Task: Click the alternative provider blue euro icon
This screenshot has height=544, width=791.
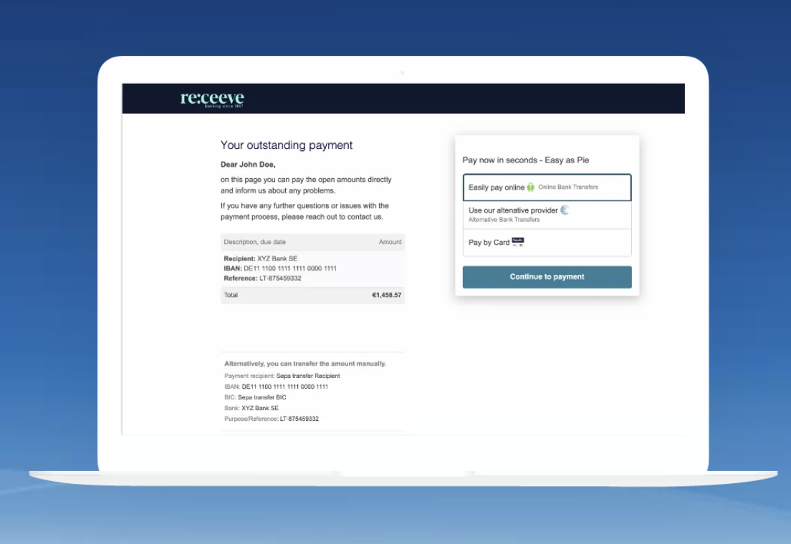Action: pos(565,210)
